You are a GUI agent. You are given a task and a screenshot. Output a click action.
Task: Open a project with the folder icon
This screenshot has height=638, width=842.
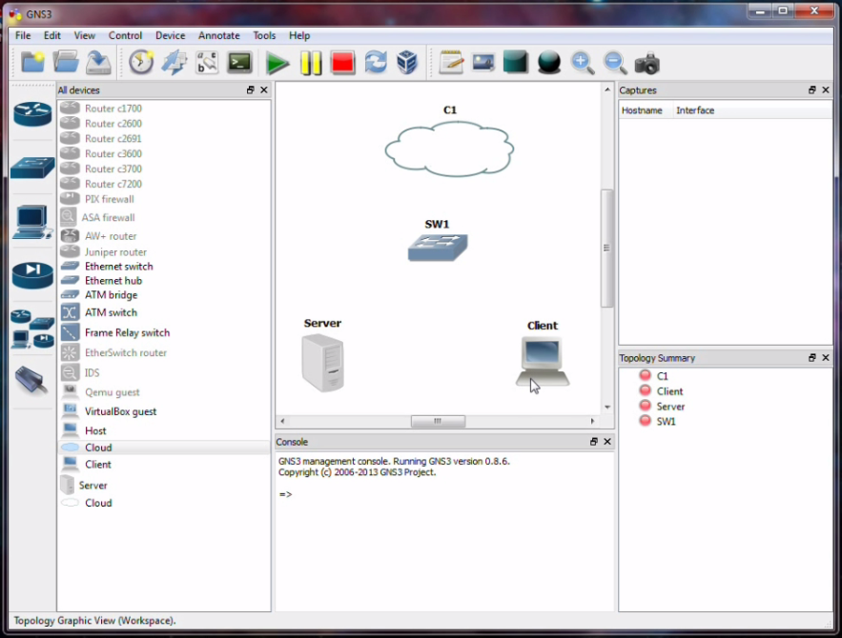click(x=66, y=63)
